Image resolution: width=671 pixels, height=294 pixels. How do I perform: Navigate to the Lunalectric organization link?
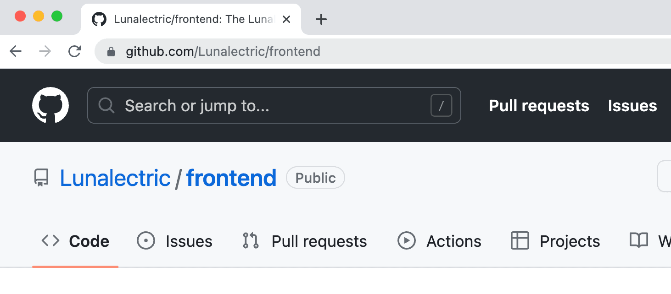pos(115,178)
